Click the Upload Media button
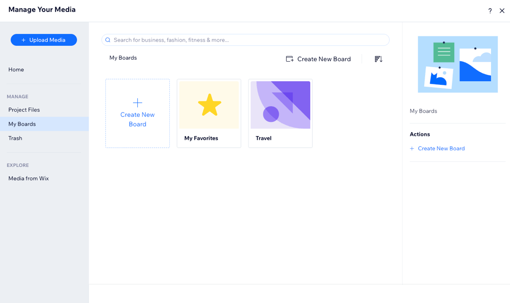Viewport: 510px width, 303px height. 44,40
